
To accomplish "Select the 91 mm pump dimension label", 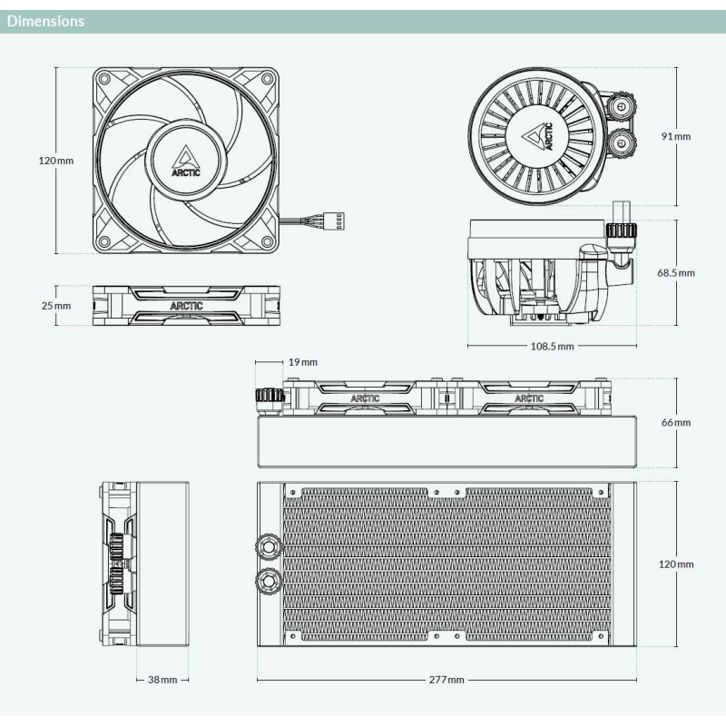I will [x=676, y=137].
